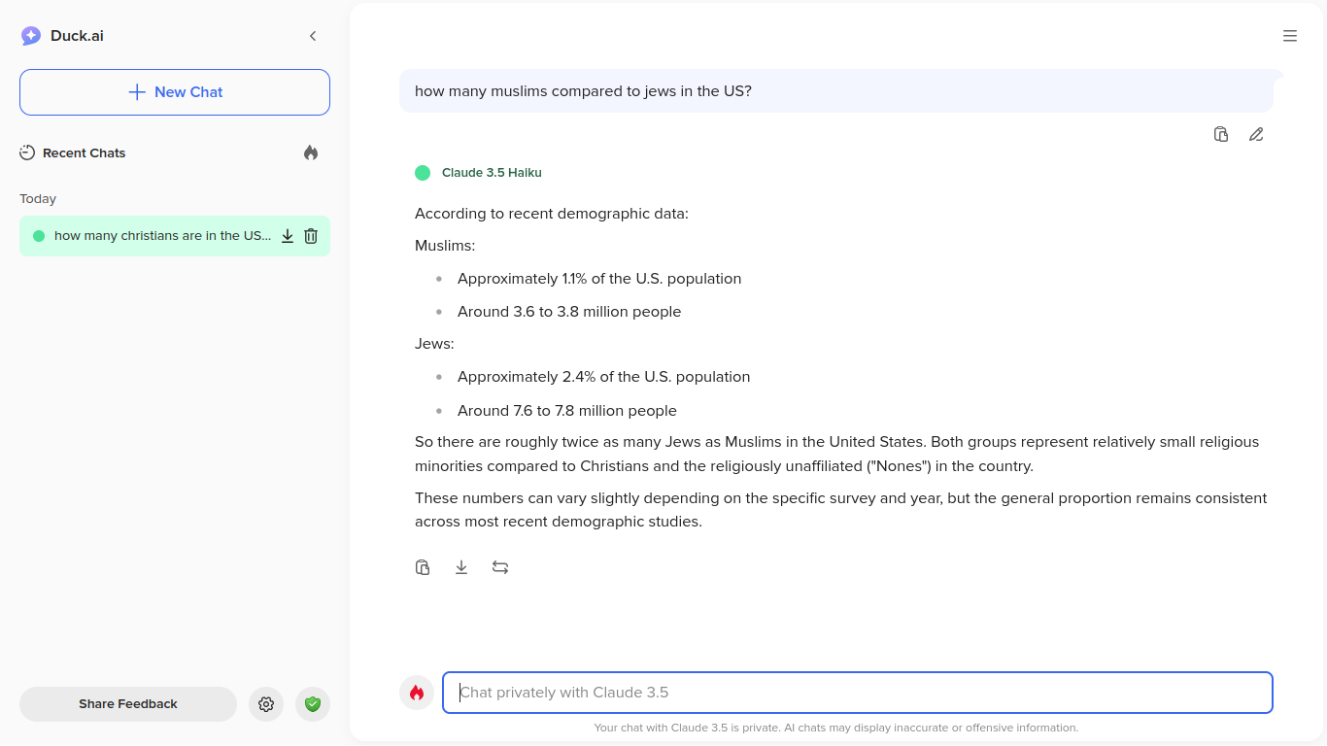Copy the Claude response text
Image resolution: width=1327 pixels, height=746 pixels.
pos(423,567)
